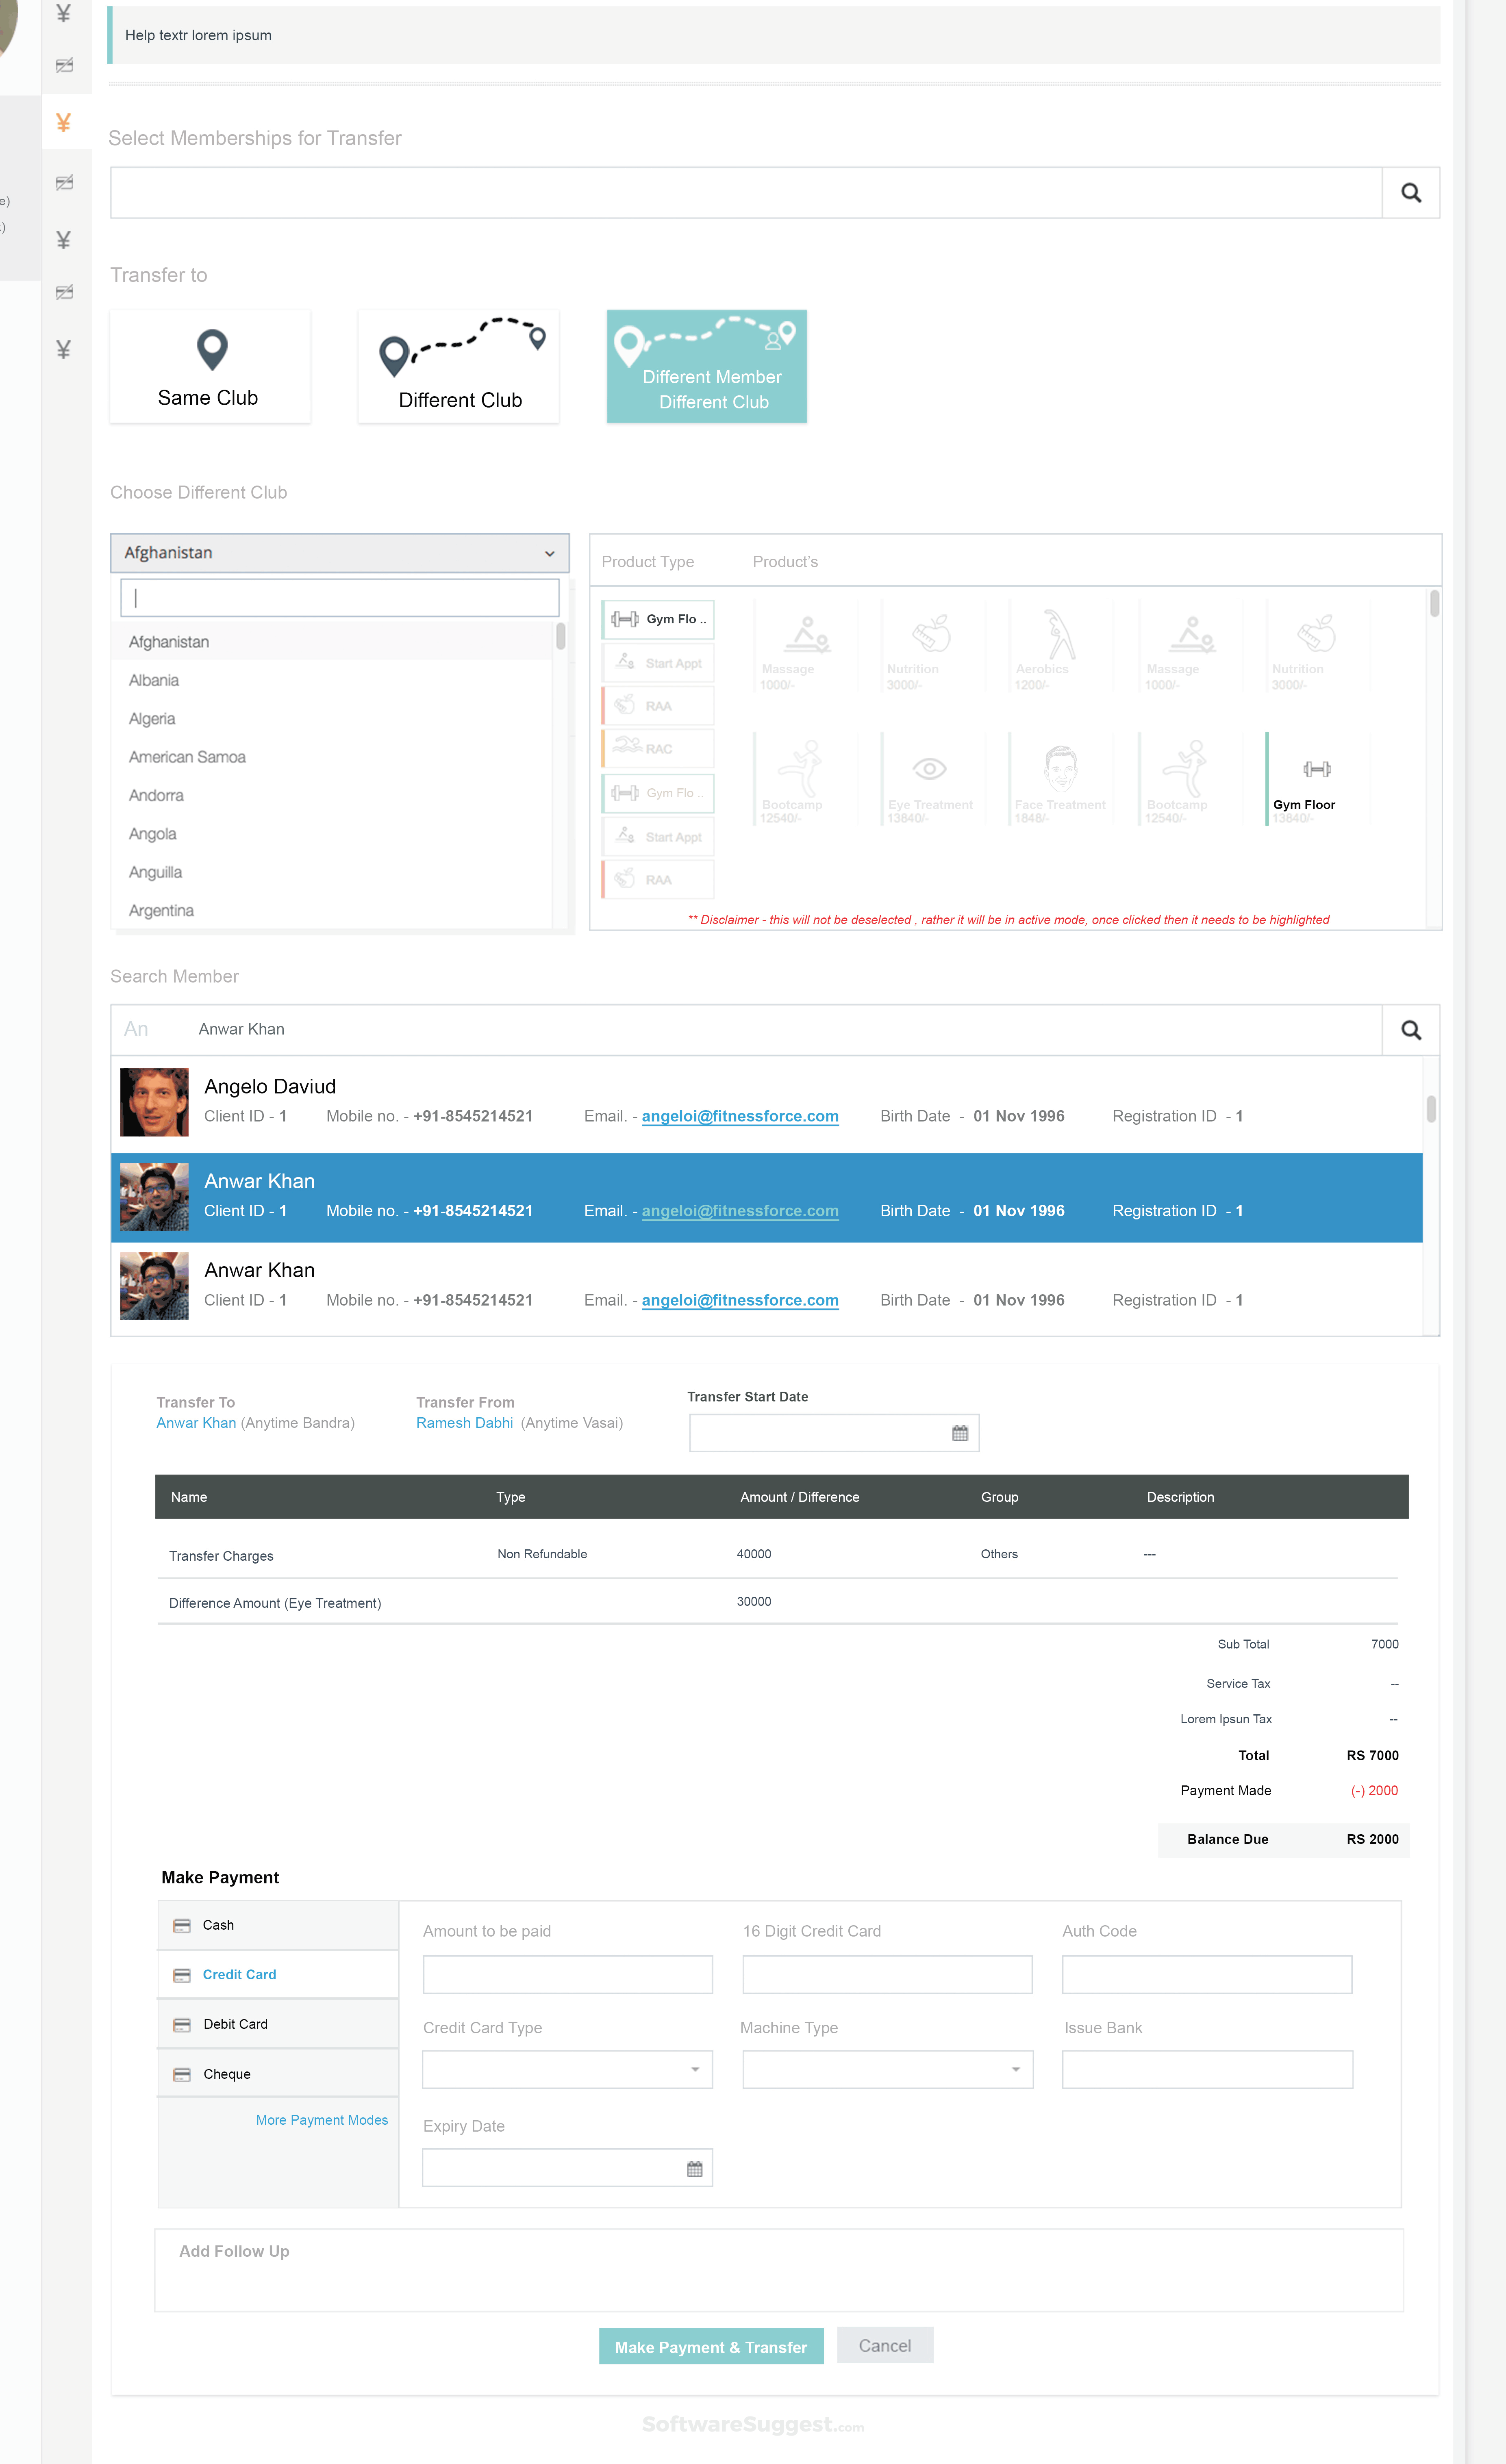The height and width of the screenshot is (2464, 1506).
Task: Switch to Debit Card payment tab
Action: tap(236, 2024)
